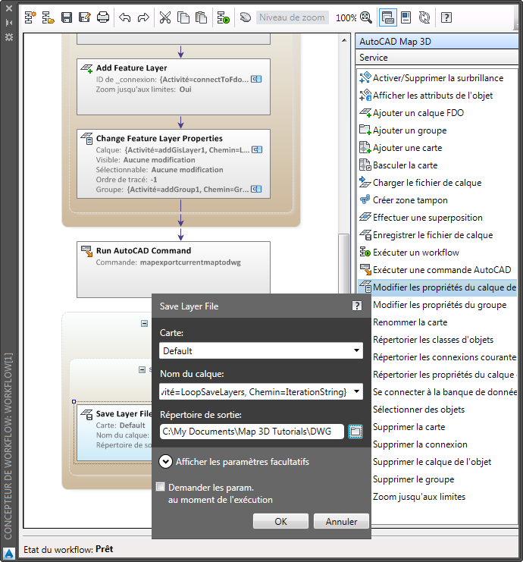Select Modifier les propriétés du groupe

[x=440, y=305]
